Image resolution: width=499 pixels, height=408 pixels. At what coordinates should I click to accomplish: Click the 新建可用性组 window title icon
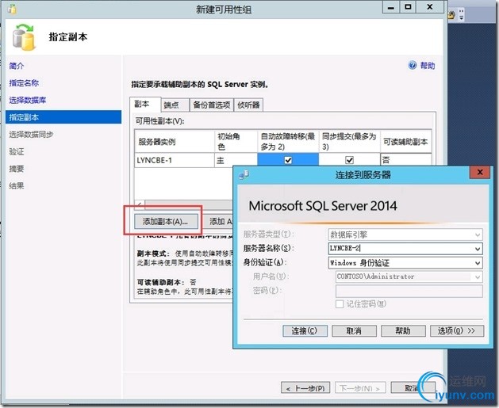[12, 9]
